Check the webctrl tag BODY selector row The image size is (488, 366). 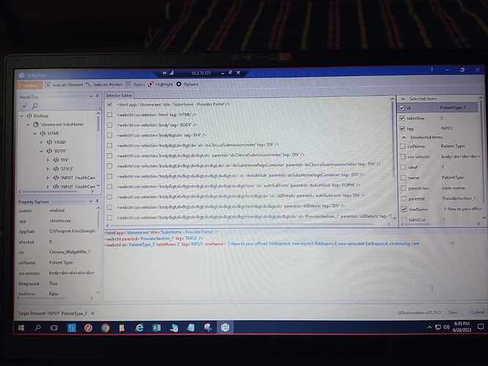[x=110, y=125]
